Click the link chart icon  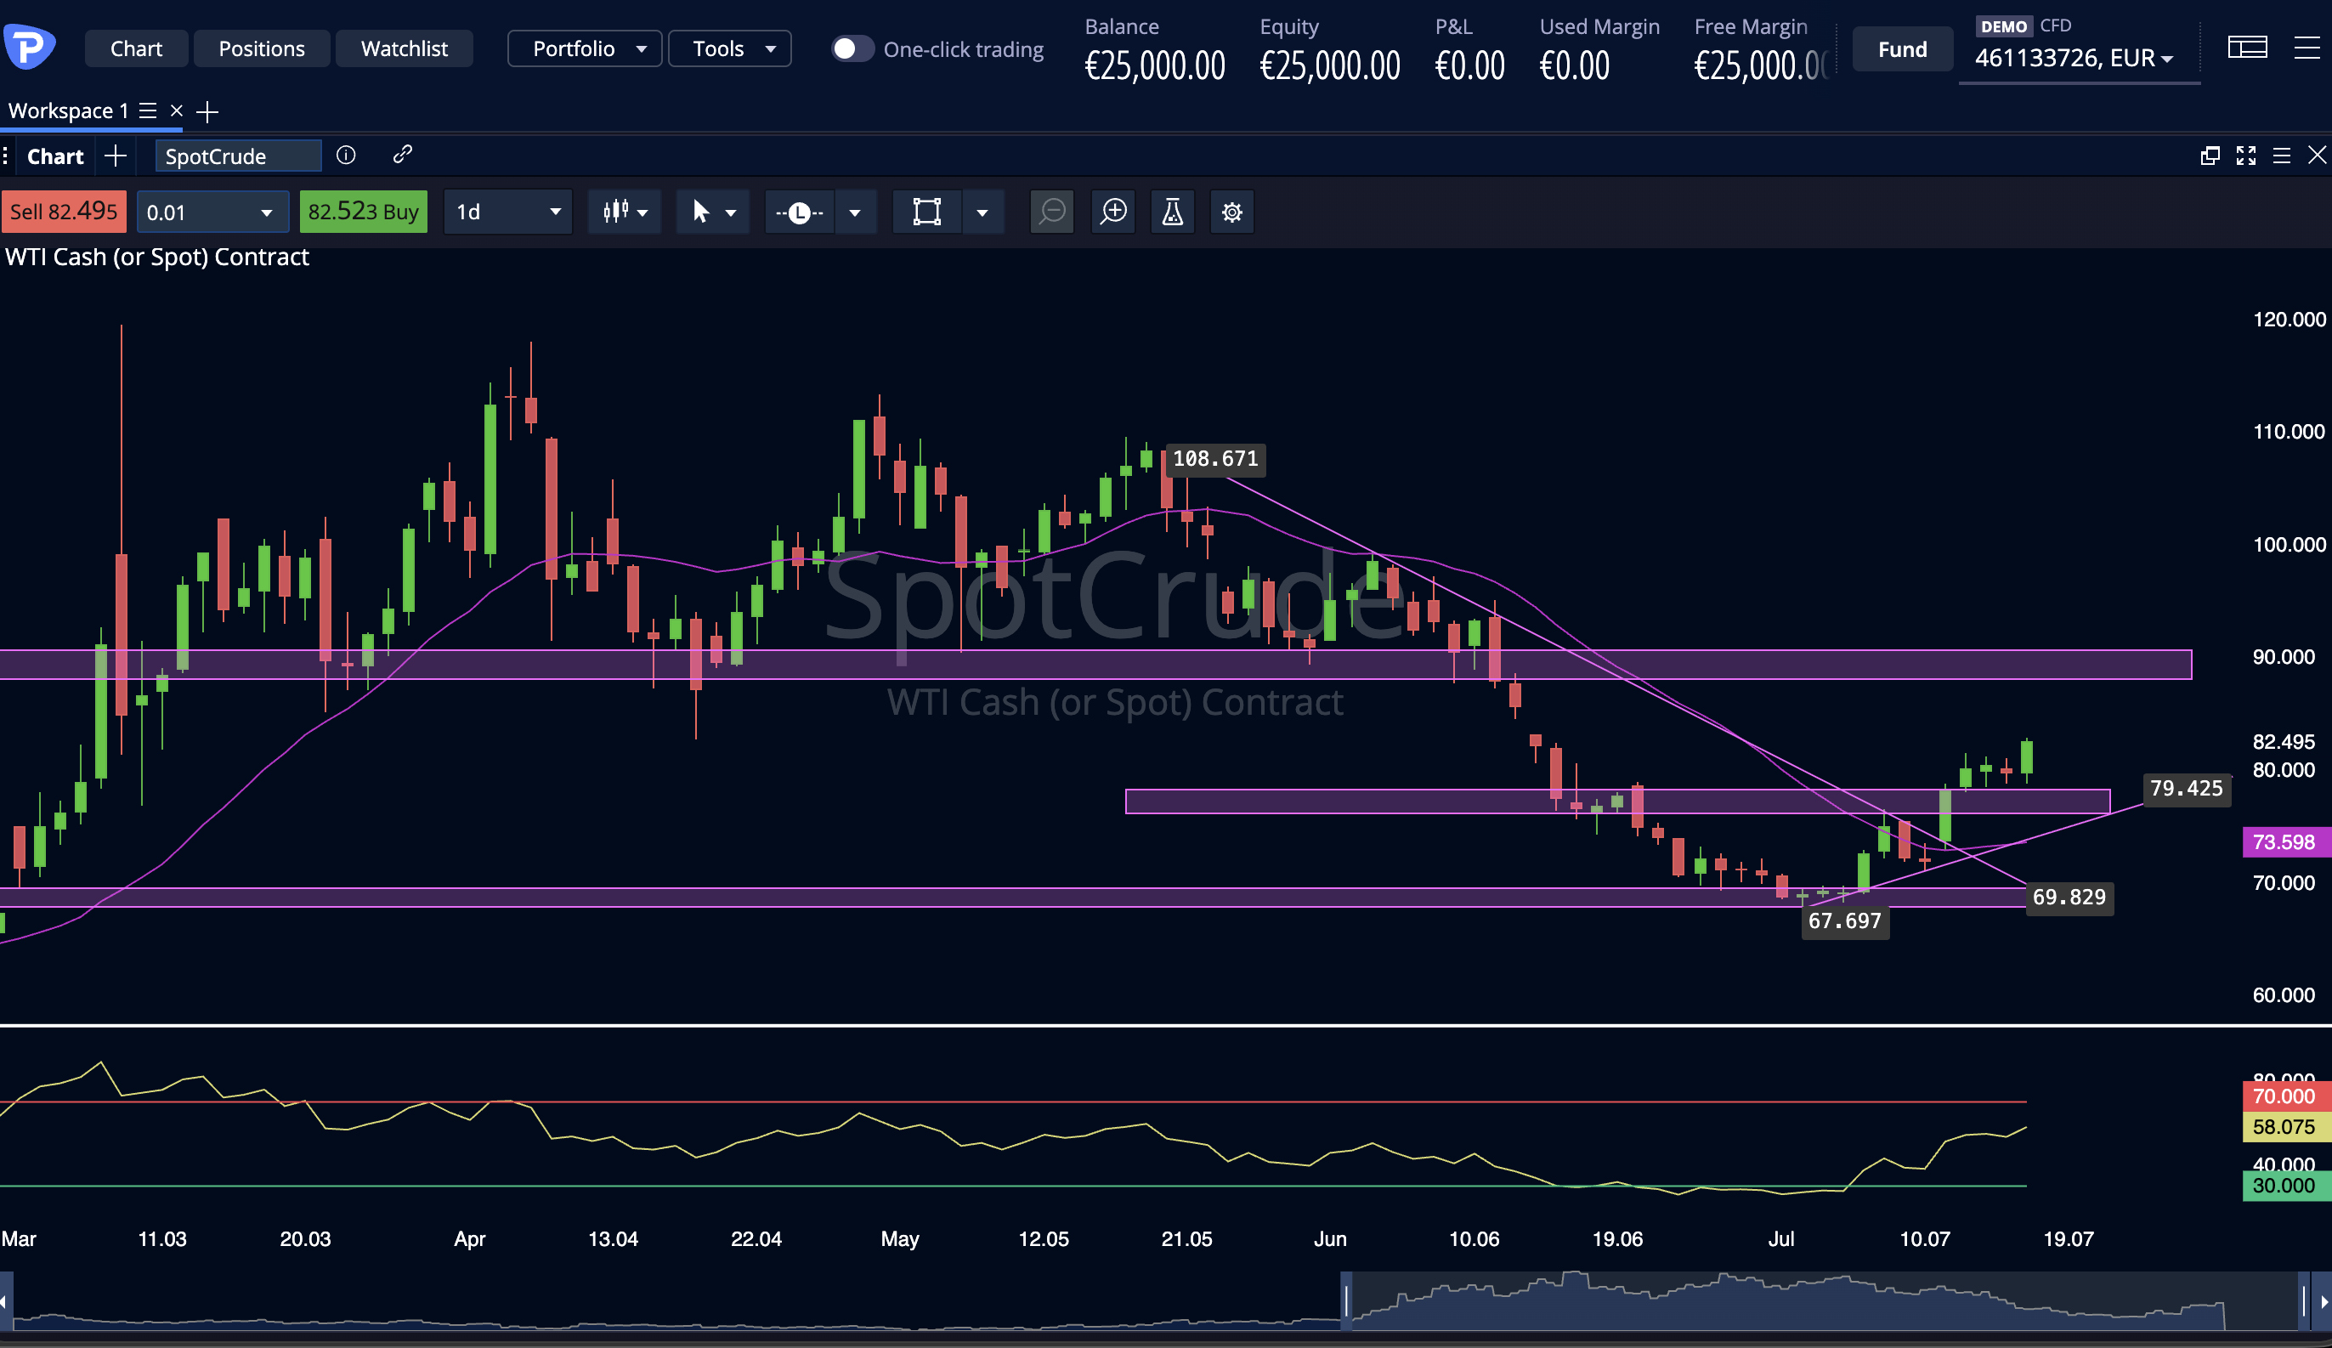402,155
